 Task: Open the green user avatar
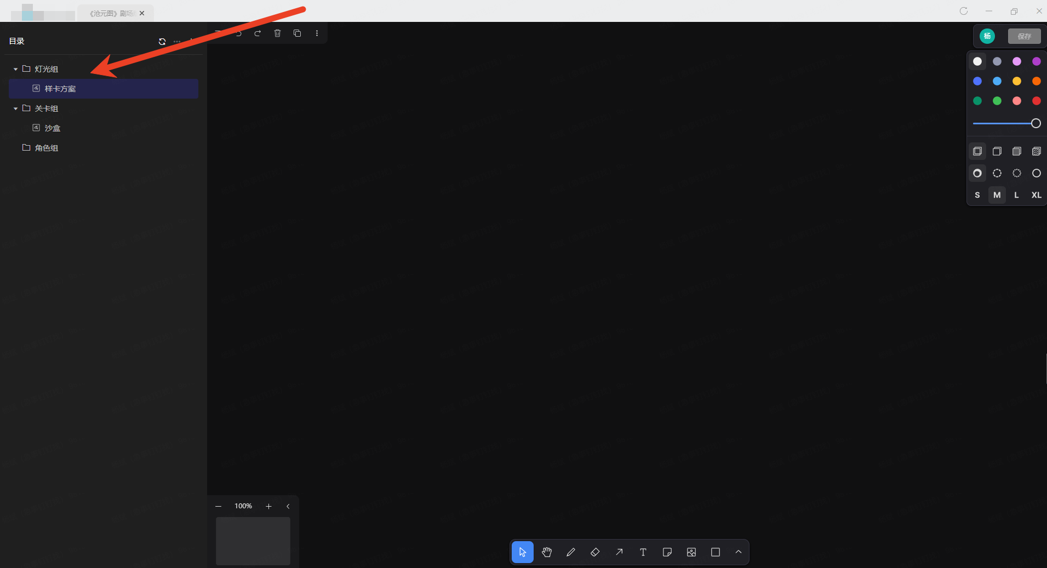pos(987,36)
